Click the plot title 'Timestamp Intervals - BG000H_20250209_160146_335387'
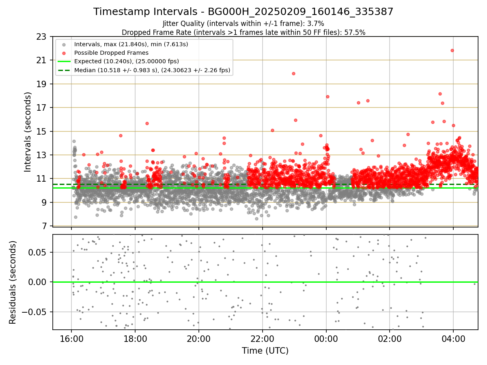487x365 pixels. point(243,12)
